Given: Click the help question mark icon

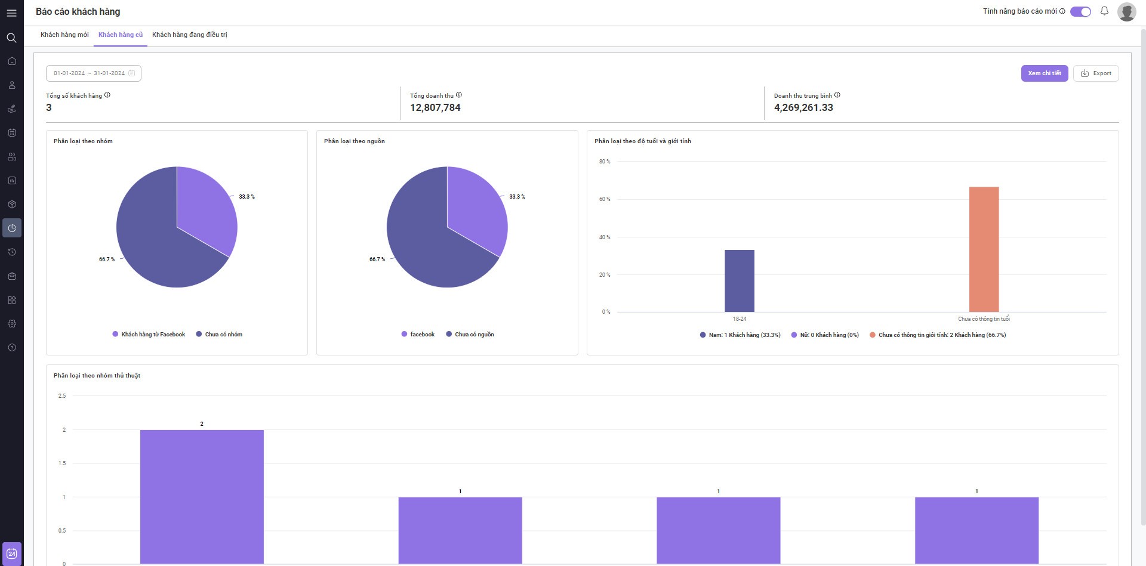Looking at the screenshot, I should pyautogui.click(x=11, y=348).
